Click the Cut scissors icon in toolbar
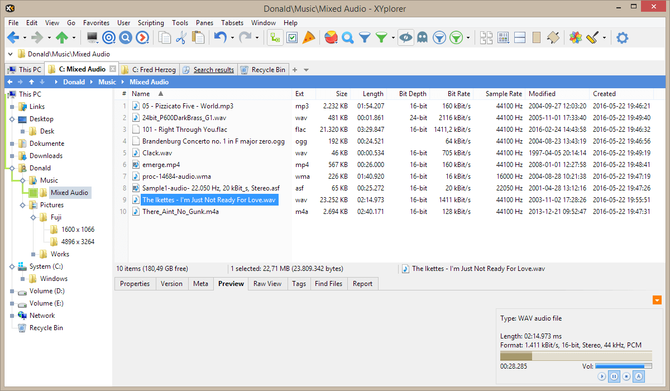Image resolution: width=670 pixels, height=391 pixels. point(181,37)
